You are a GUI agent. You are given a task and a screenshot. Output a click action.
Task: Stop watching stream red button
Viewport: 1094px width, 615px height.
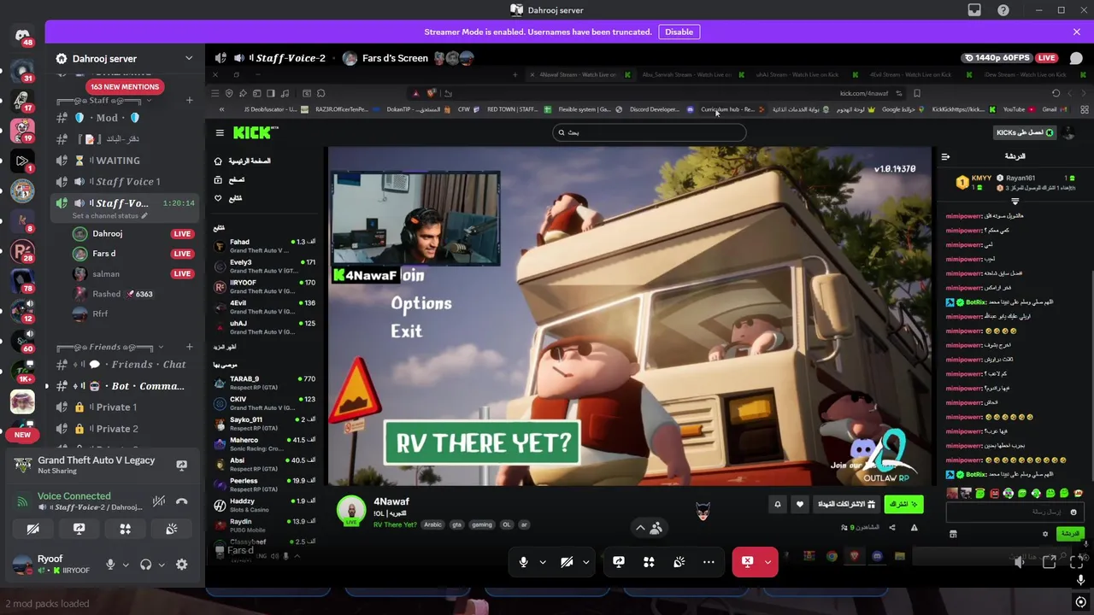(747, 562)
